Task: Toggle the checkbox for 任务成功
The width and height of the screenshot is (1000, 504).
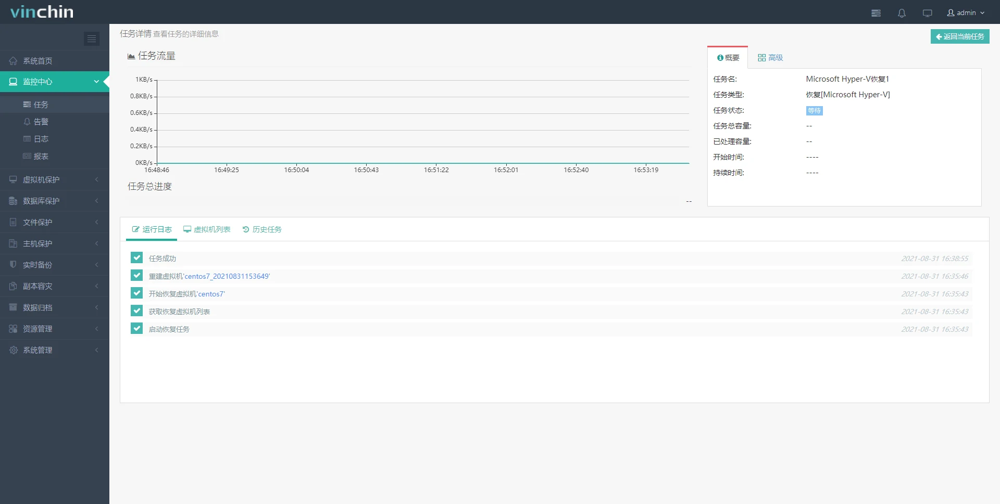Action: coord(137,258)
